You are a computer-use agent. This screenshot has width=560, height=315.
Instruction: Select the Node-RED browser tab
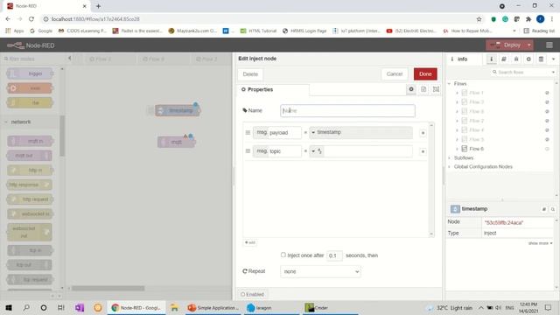coord(46,6)
